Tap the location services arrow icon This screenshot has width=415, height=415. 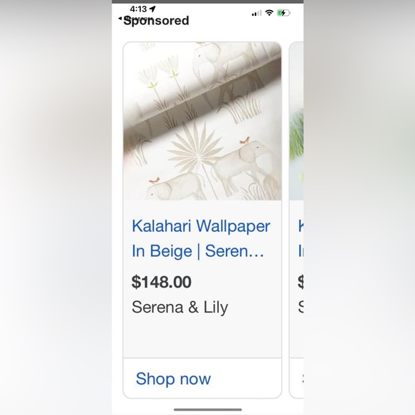coord(152,9)
